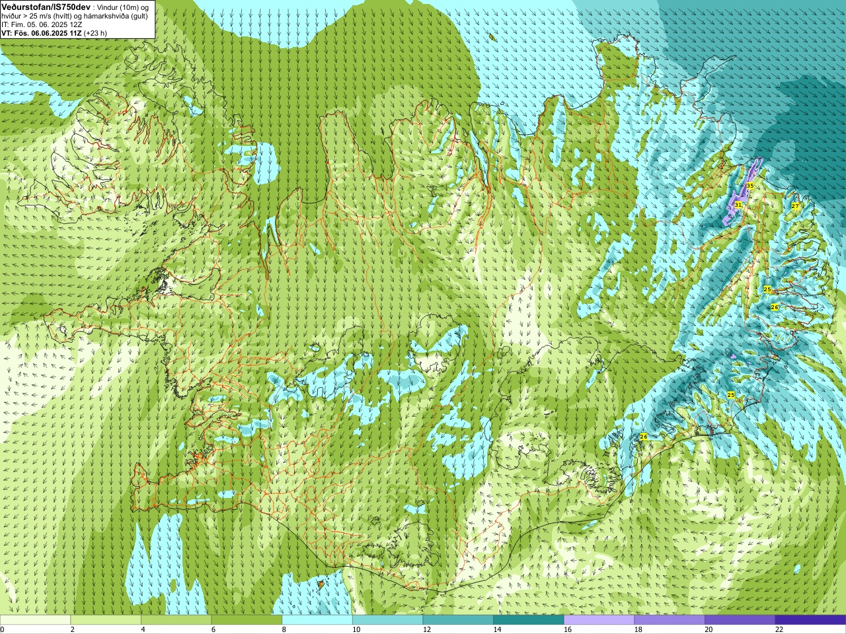This screenshot has width=846, height=634.
Task: Click the 18–20 m/s purple scale segment
Action: click(x=670, y=620)
